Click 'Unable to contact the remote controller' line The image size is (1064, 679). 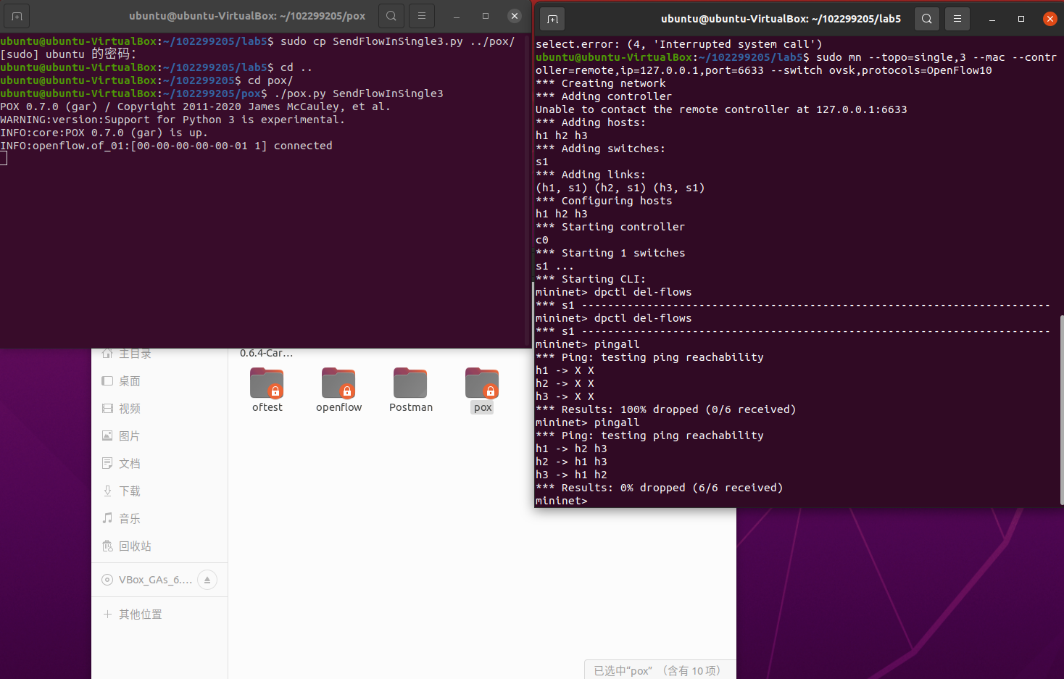point(721,109)
